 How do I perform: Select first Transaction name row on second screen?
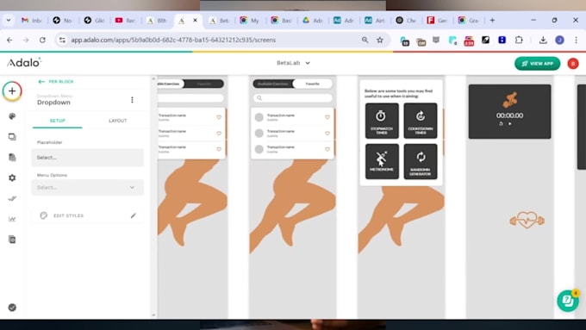pos(292,117)
